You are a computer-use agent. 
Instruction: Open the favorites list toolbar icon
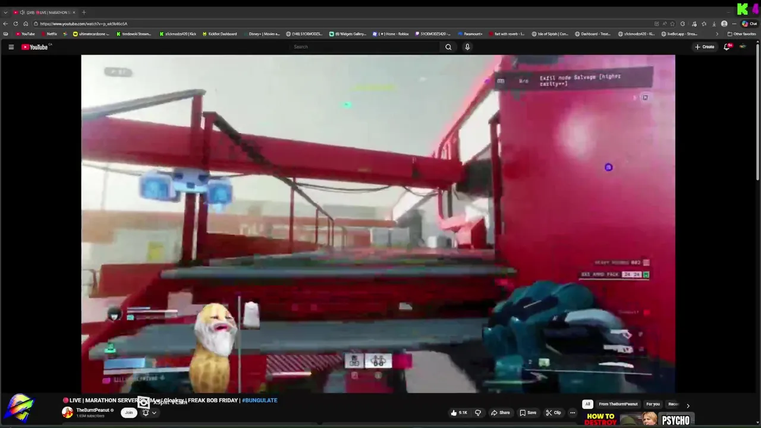point(704,24)
